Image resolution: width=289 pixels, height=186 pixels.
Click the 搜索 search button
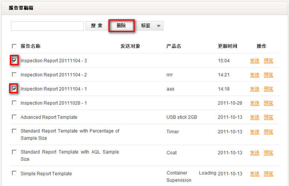pyautogui.click(x=96, y=26)
